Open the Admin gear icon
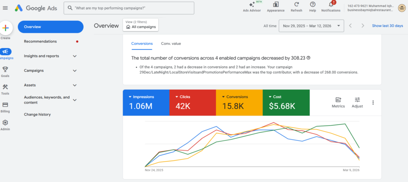Screen dimensions: 408x182 tap(6, 123)
